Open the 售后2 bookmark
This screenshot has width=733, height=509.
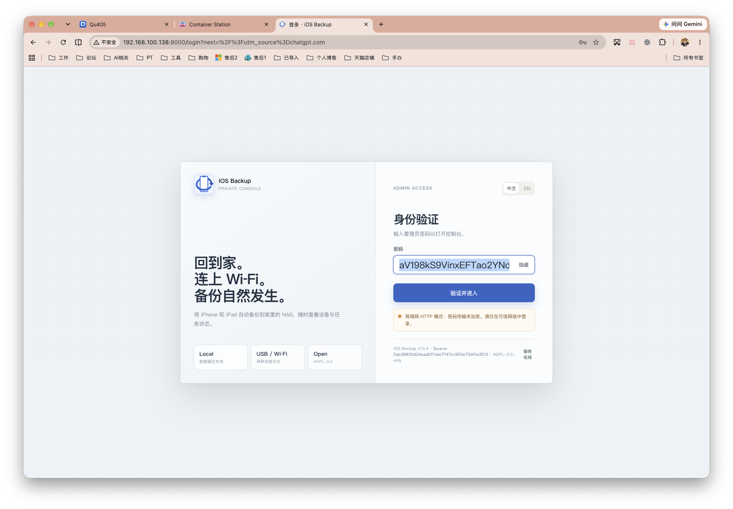pyautogui.click(x=226, y=58)
